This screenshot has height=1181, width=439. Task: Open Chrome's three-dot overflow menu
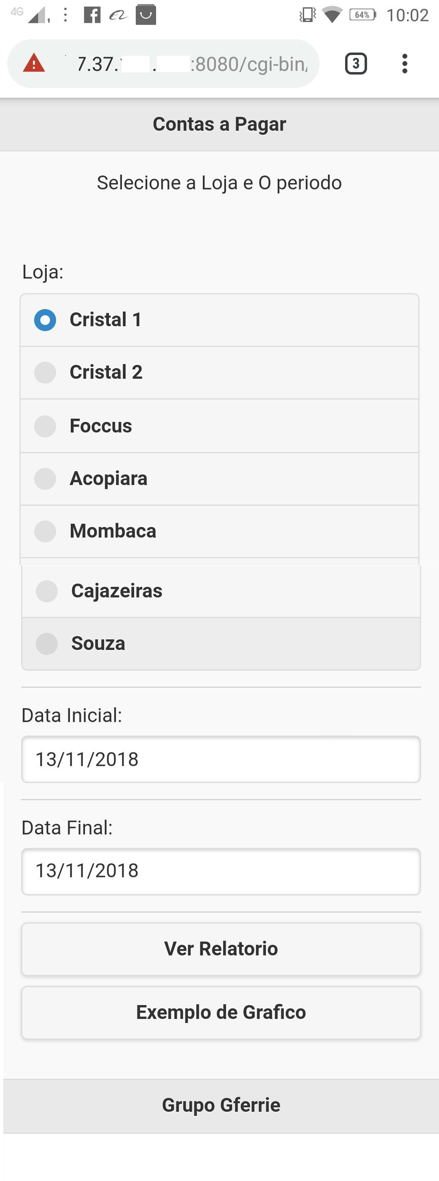point(404,64)
